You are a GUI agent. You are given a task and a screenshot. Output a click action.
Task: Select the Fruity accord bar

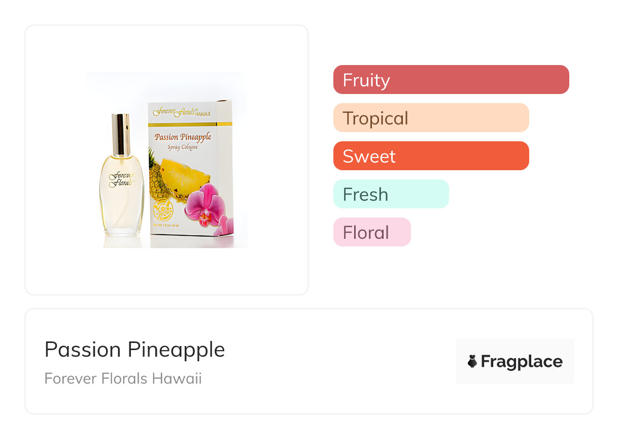451,80
